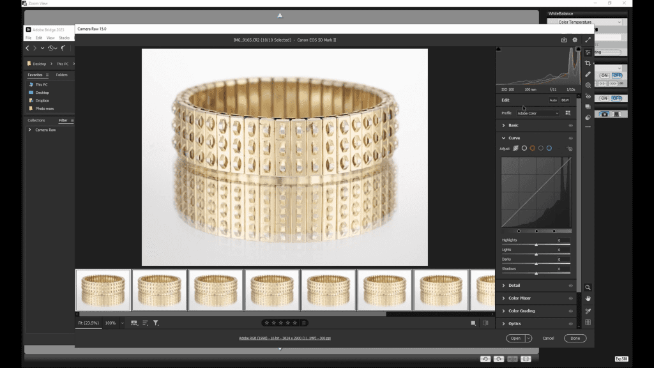Open profile browser grid icon
654x368 pixels.
[x=568, y=113]
